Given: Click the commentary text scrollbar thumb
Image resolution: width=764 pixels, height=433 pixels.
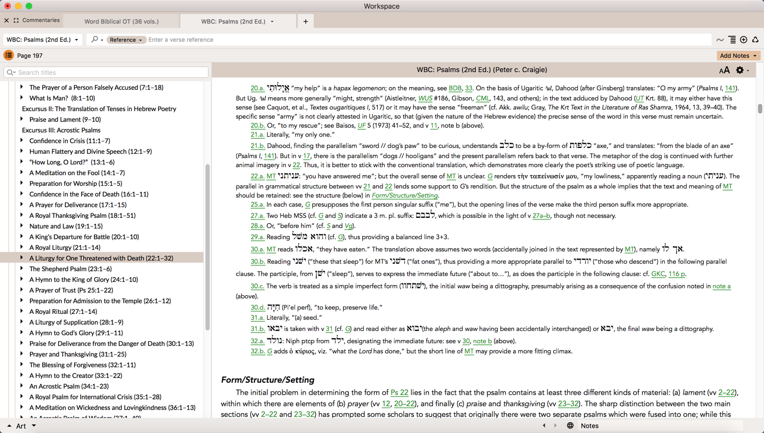Looking at the screenshot, I should pyautogui.click(x=760, y=108).
